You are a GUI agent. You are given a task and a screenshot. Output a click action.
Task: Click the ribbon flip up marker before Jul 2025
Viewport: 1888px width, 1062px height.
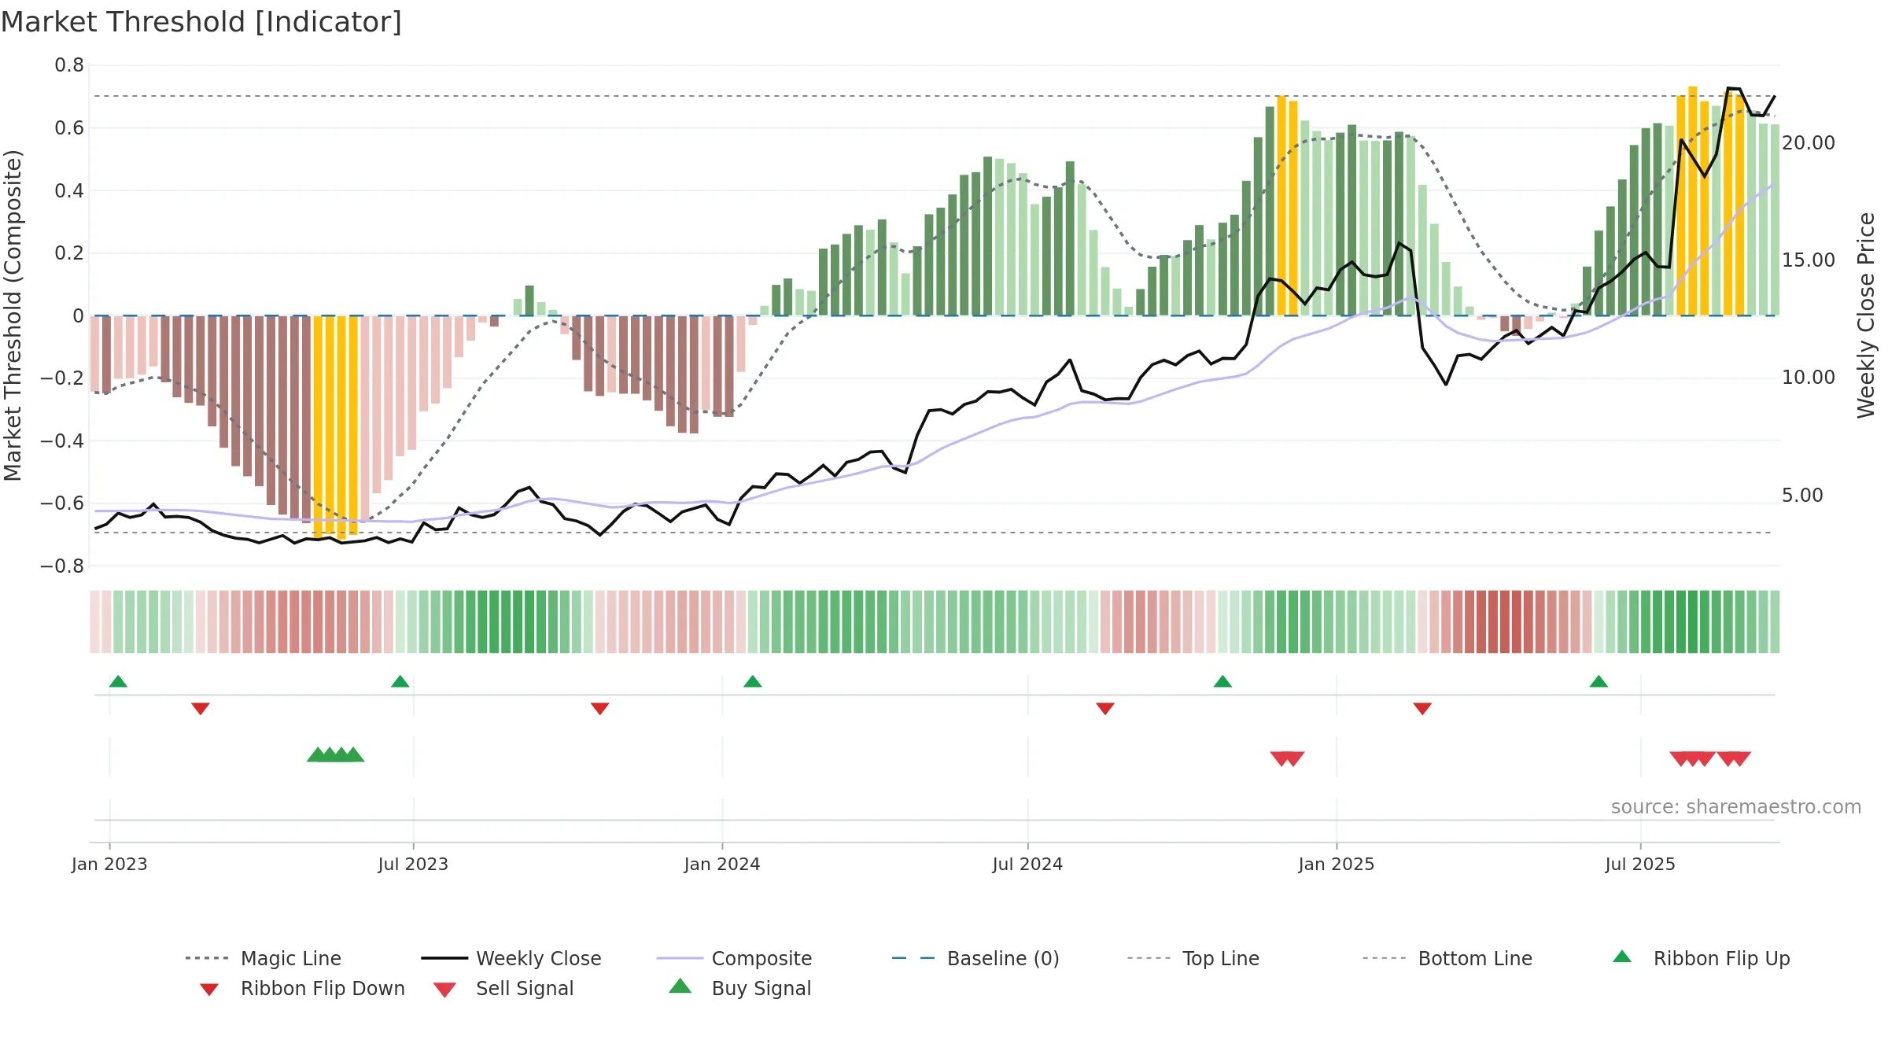[x=1599, y=681]
